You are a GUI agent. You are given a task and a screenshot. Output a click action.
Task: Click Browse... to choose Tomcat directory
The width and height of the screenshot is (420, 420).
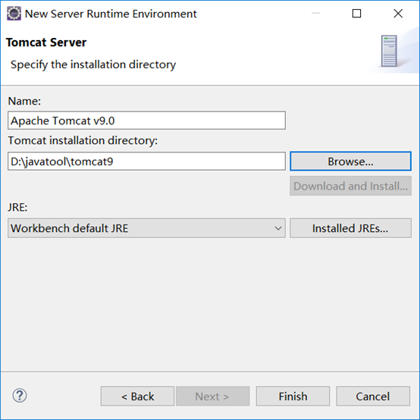point(350,161)
